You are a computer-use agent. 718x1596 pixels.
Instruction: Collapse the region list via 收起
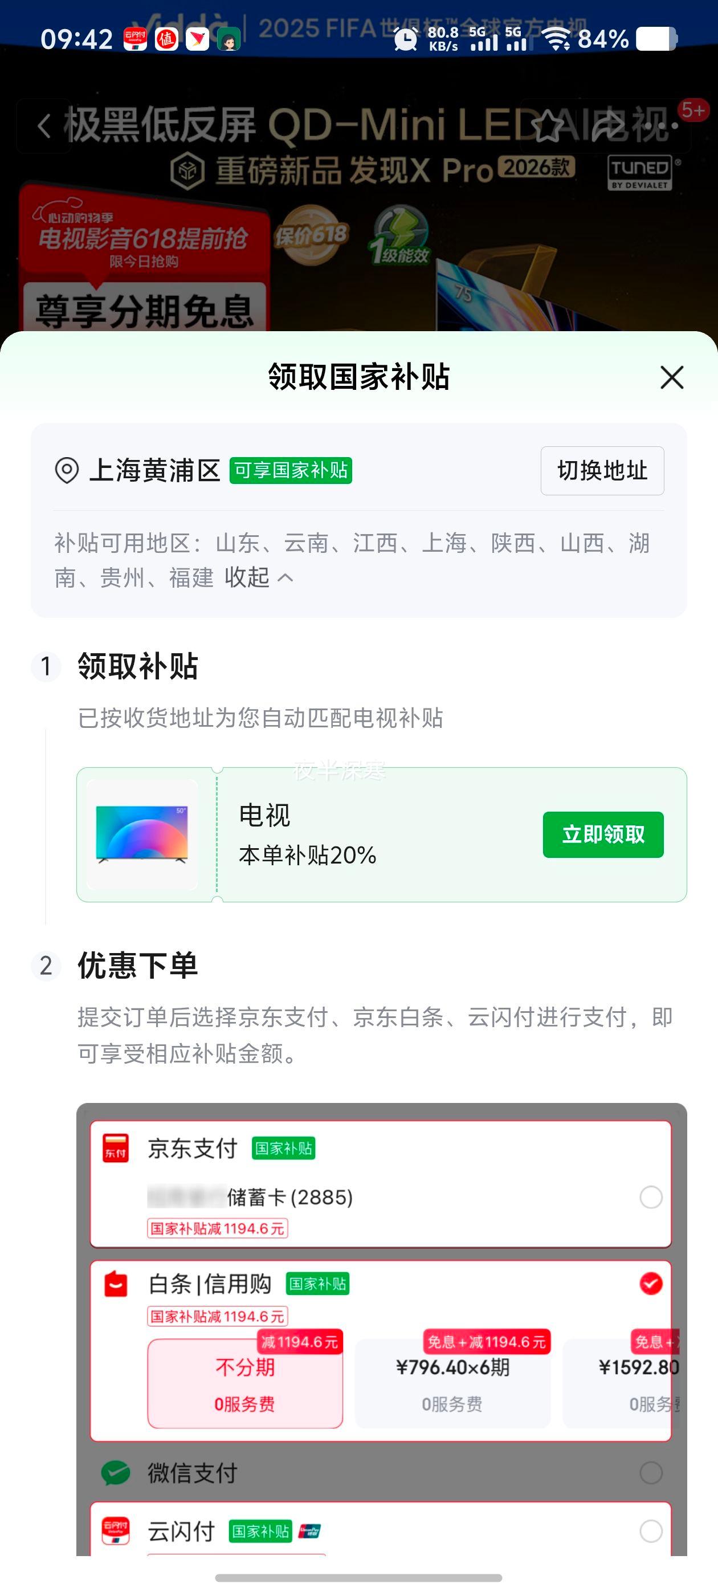point(258,577)
